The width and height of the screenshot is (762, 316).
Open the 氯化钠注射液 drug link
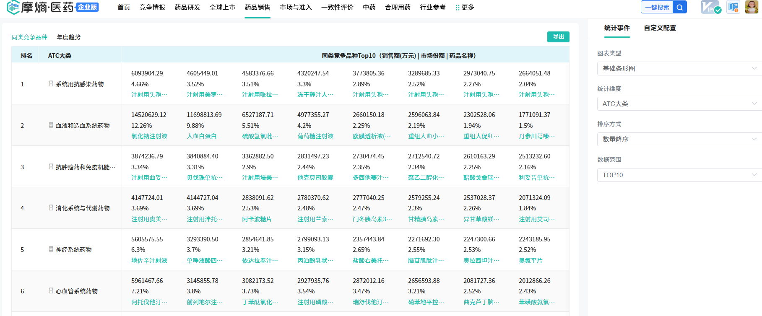(x=149, y=136)
